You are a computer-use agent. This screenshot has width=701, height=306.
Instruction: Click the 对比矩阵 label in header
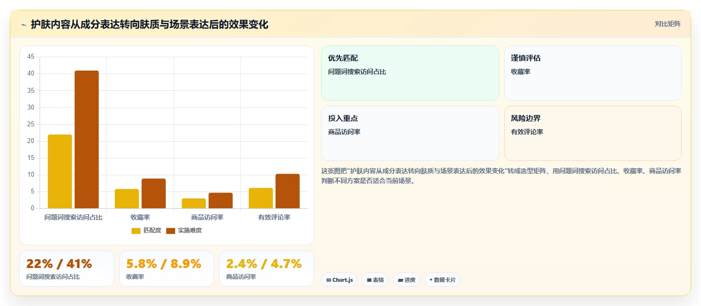click(667, 24)
